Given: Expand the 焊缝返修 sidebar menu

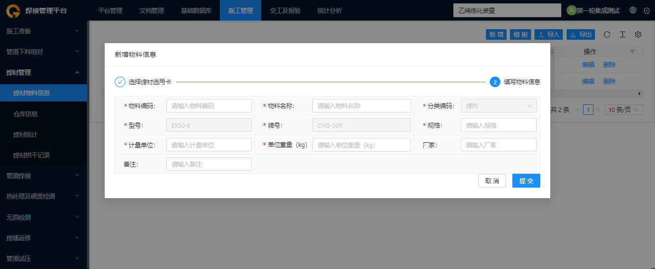Looking at the screenshot, I should 43,238.
